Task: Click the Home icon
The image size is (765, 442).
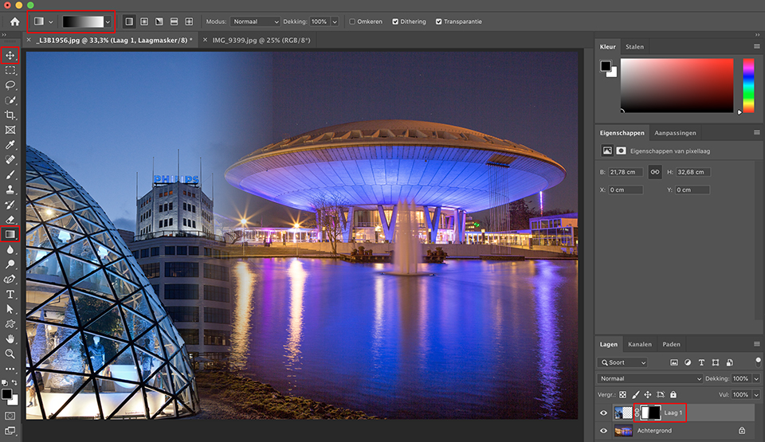Action: coord(14,22)
